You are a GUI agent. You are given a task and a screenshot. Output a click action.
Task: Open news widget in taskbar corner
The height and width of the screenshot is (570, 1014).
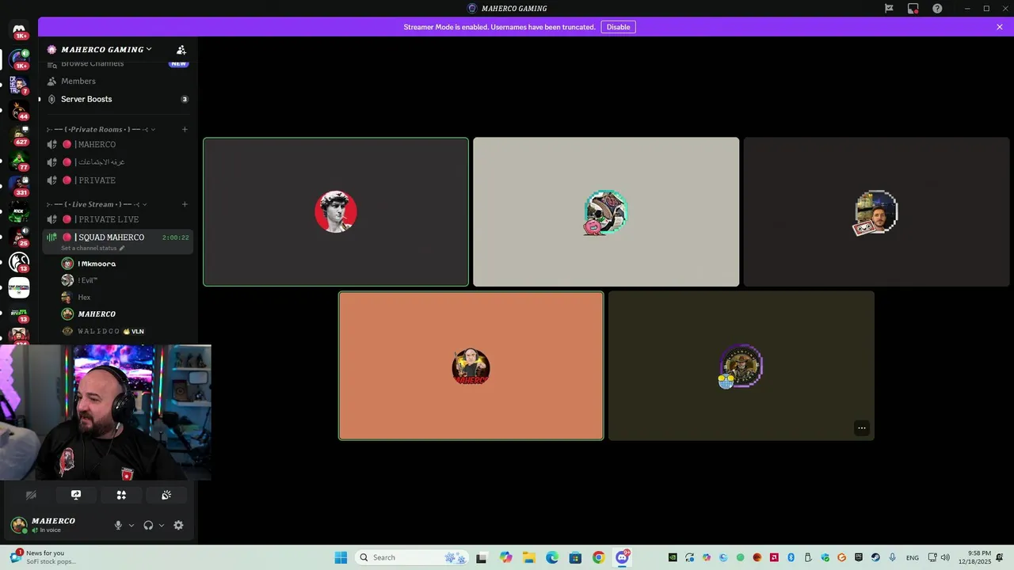pyautogui.click(x=44, y=557)
